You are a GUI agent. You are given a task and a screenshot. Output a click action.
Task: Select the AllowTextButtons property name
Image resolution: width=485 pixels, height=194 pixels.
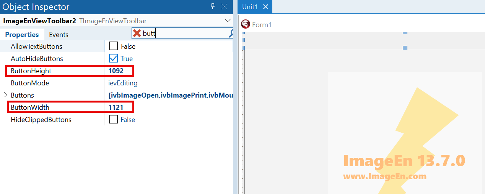(x=36, y=46)
